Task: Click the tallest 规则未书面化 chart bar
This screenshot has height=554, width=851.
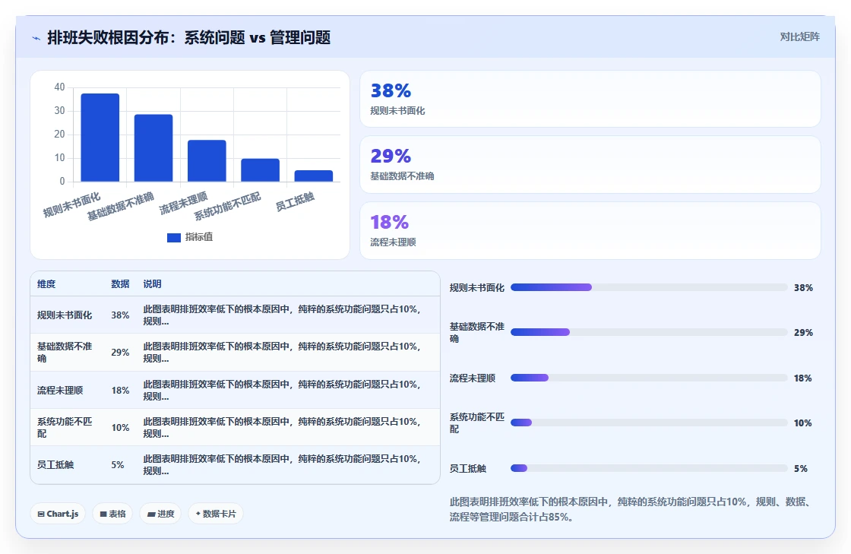Action: point(100,138)
